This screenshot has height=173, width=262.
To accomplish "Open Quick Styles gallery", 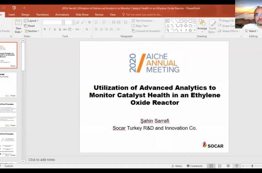I will pyautogui.click(x=212, y=26).
